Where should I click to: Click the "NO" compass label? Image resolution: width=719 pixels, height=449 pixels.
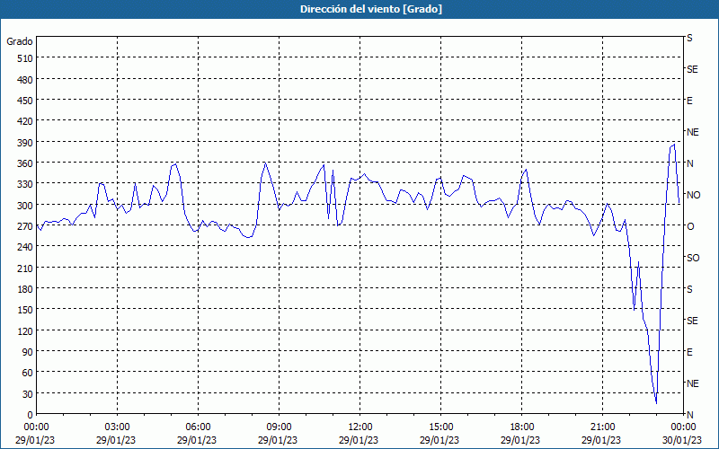tap(693, 195)
